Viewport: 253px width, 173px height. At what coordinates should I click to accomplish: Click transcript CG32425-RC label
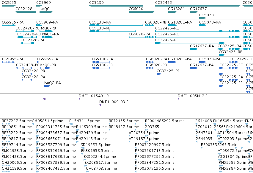(167, 34)
